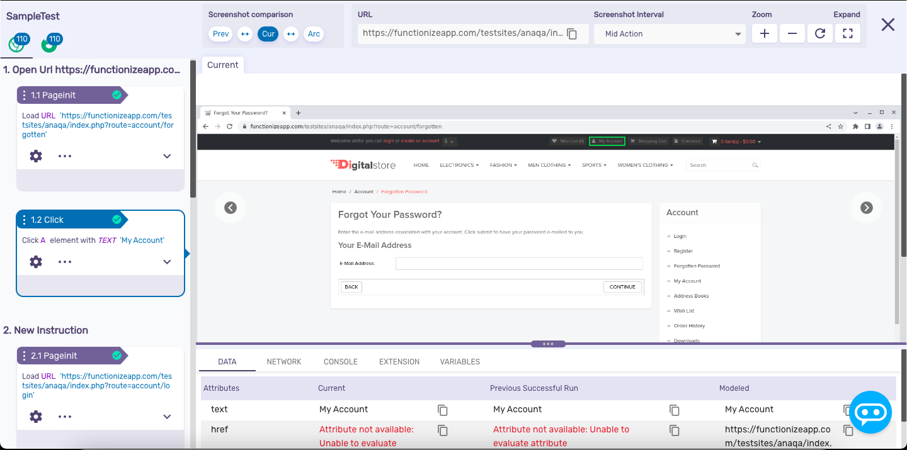
Task: Go to previous screenshot with left arrow
Action: click(231, 208)
